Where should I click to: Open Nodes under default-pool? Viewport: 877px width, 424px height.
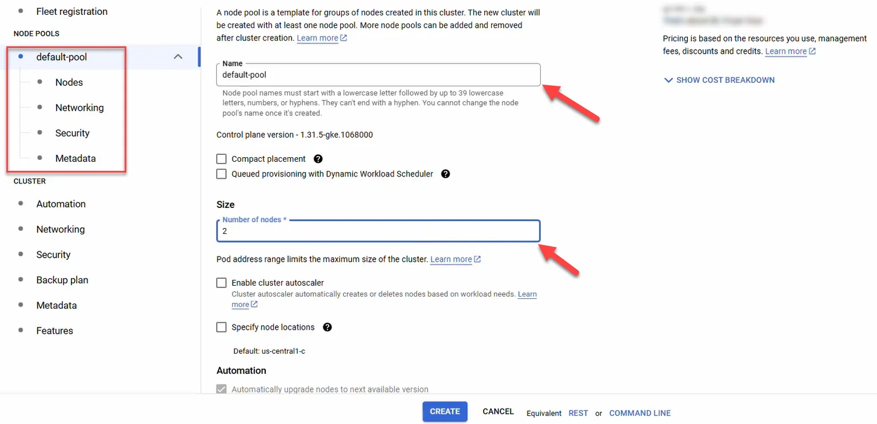[69, 82]
